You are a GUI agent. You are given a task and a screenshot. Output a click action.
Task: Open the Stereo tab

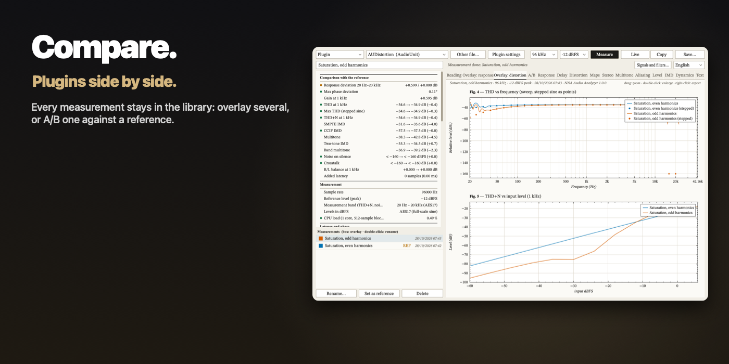[608, 75]
